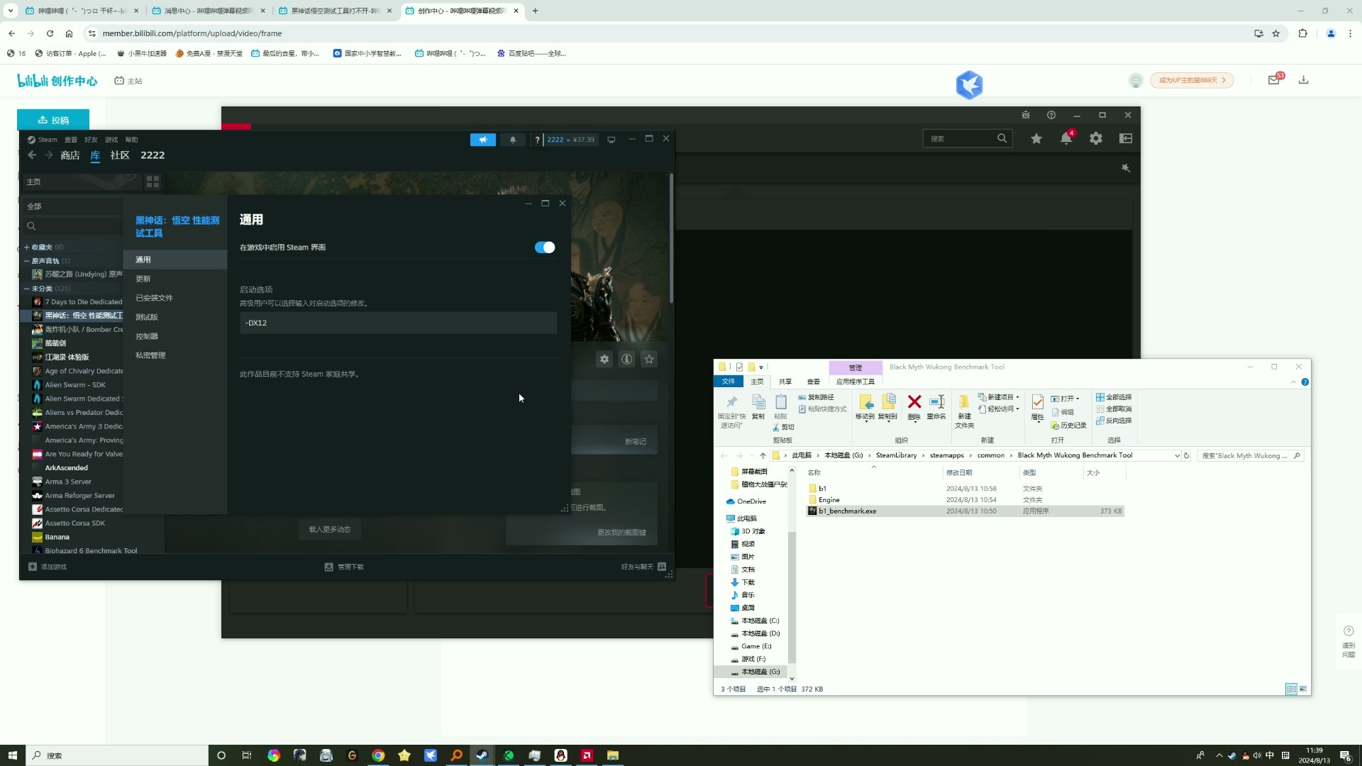
Task: Go back with Steam back arrow
Action: coord(32,155)
